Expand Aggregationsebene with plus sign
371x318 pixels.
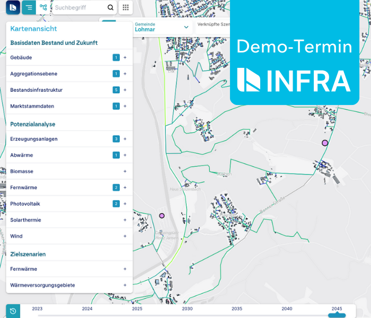point(125,74)
